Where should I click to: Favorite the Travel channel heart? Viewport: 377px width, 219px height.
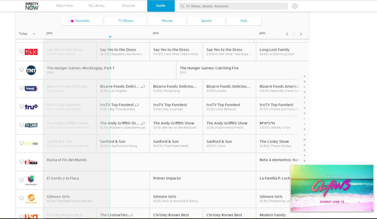click(x=21, y=88)
